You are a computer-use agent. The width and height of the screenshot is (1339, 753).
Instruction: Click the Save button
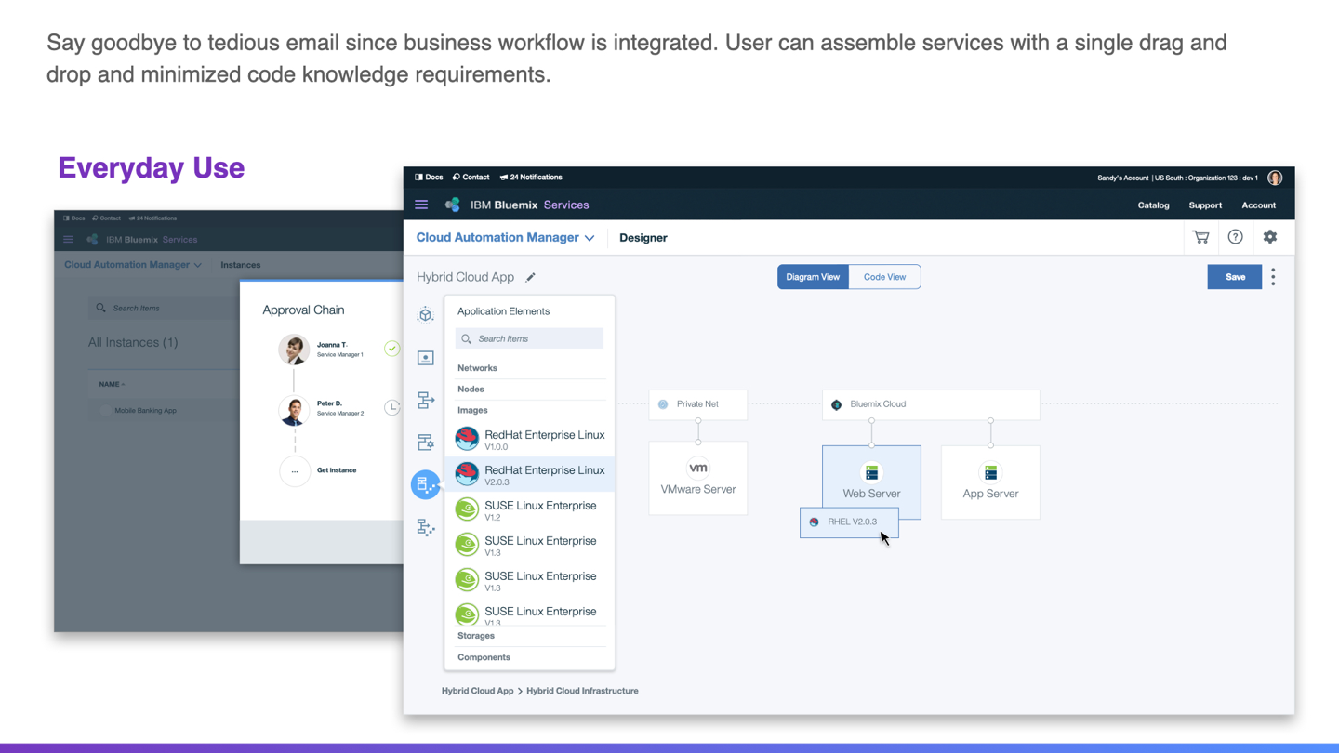tap(1235, 277)
